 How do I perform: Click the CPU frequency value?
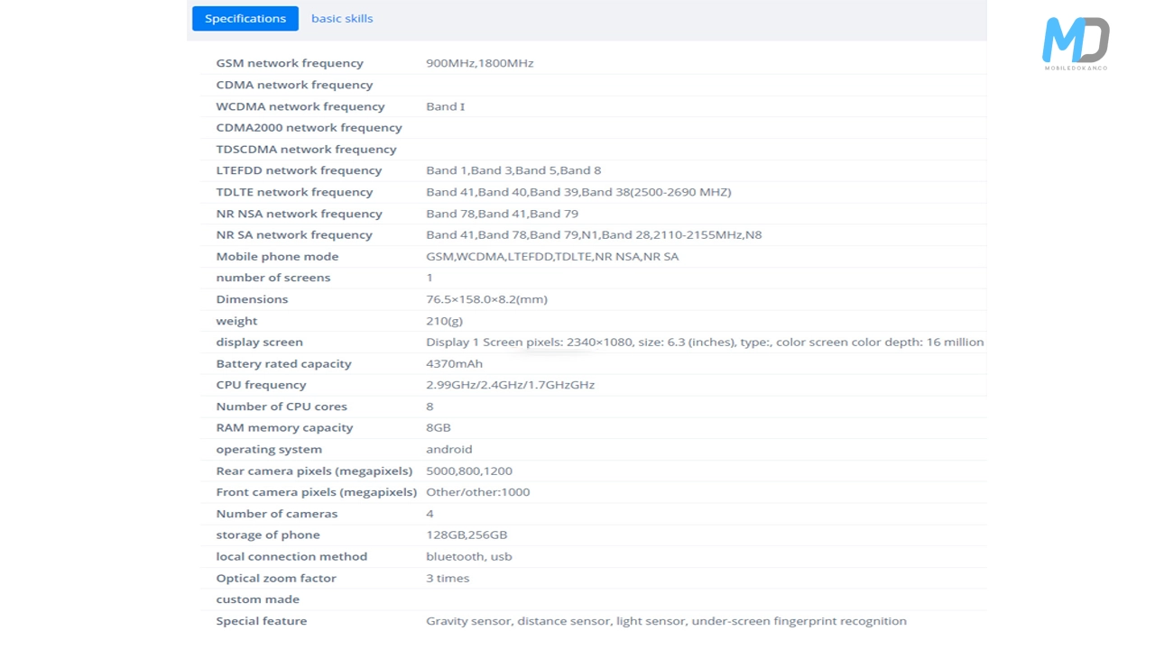(x=510, y=385)
